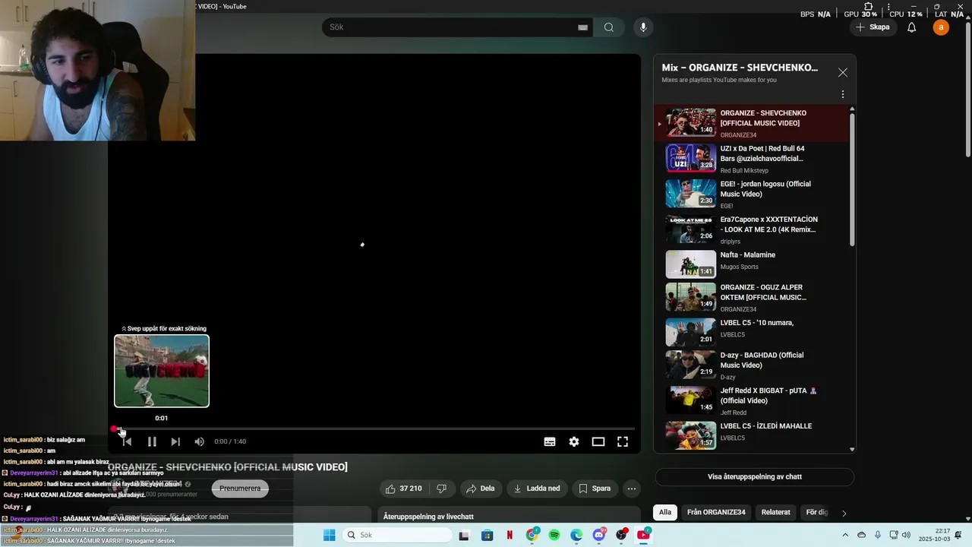Play Nafta - Malamine video
Screen dimensions: 972x547
pyautogui.click(x=751, y=264)
